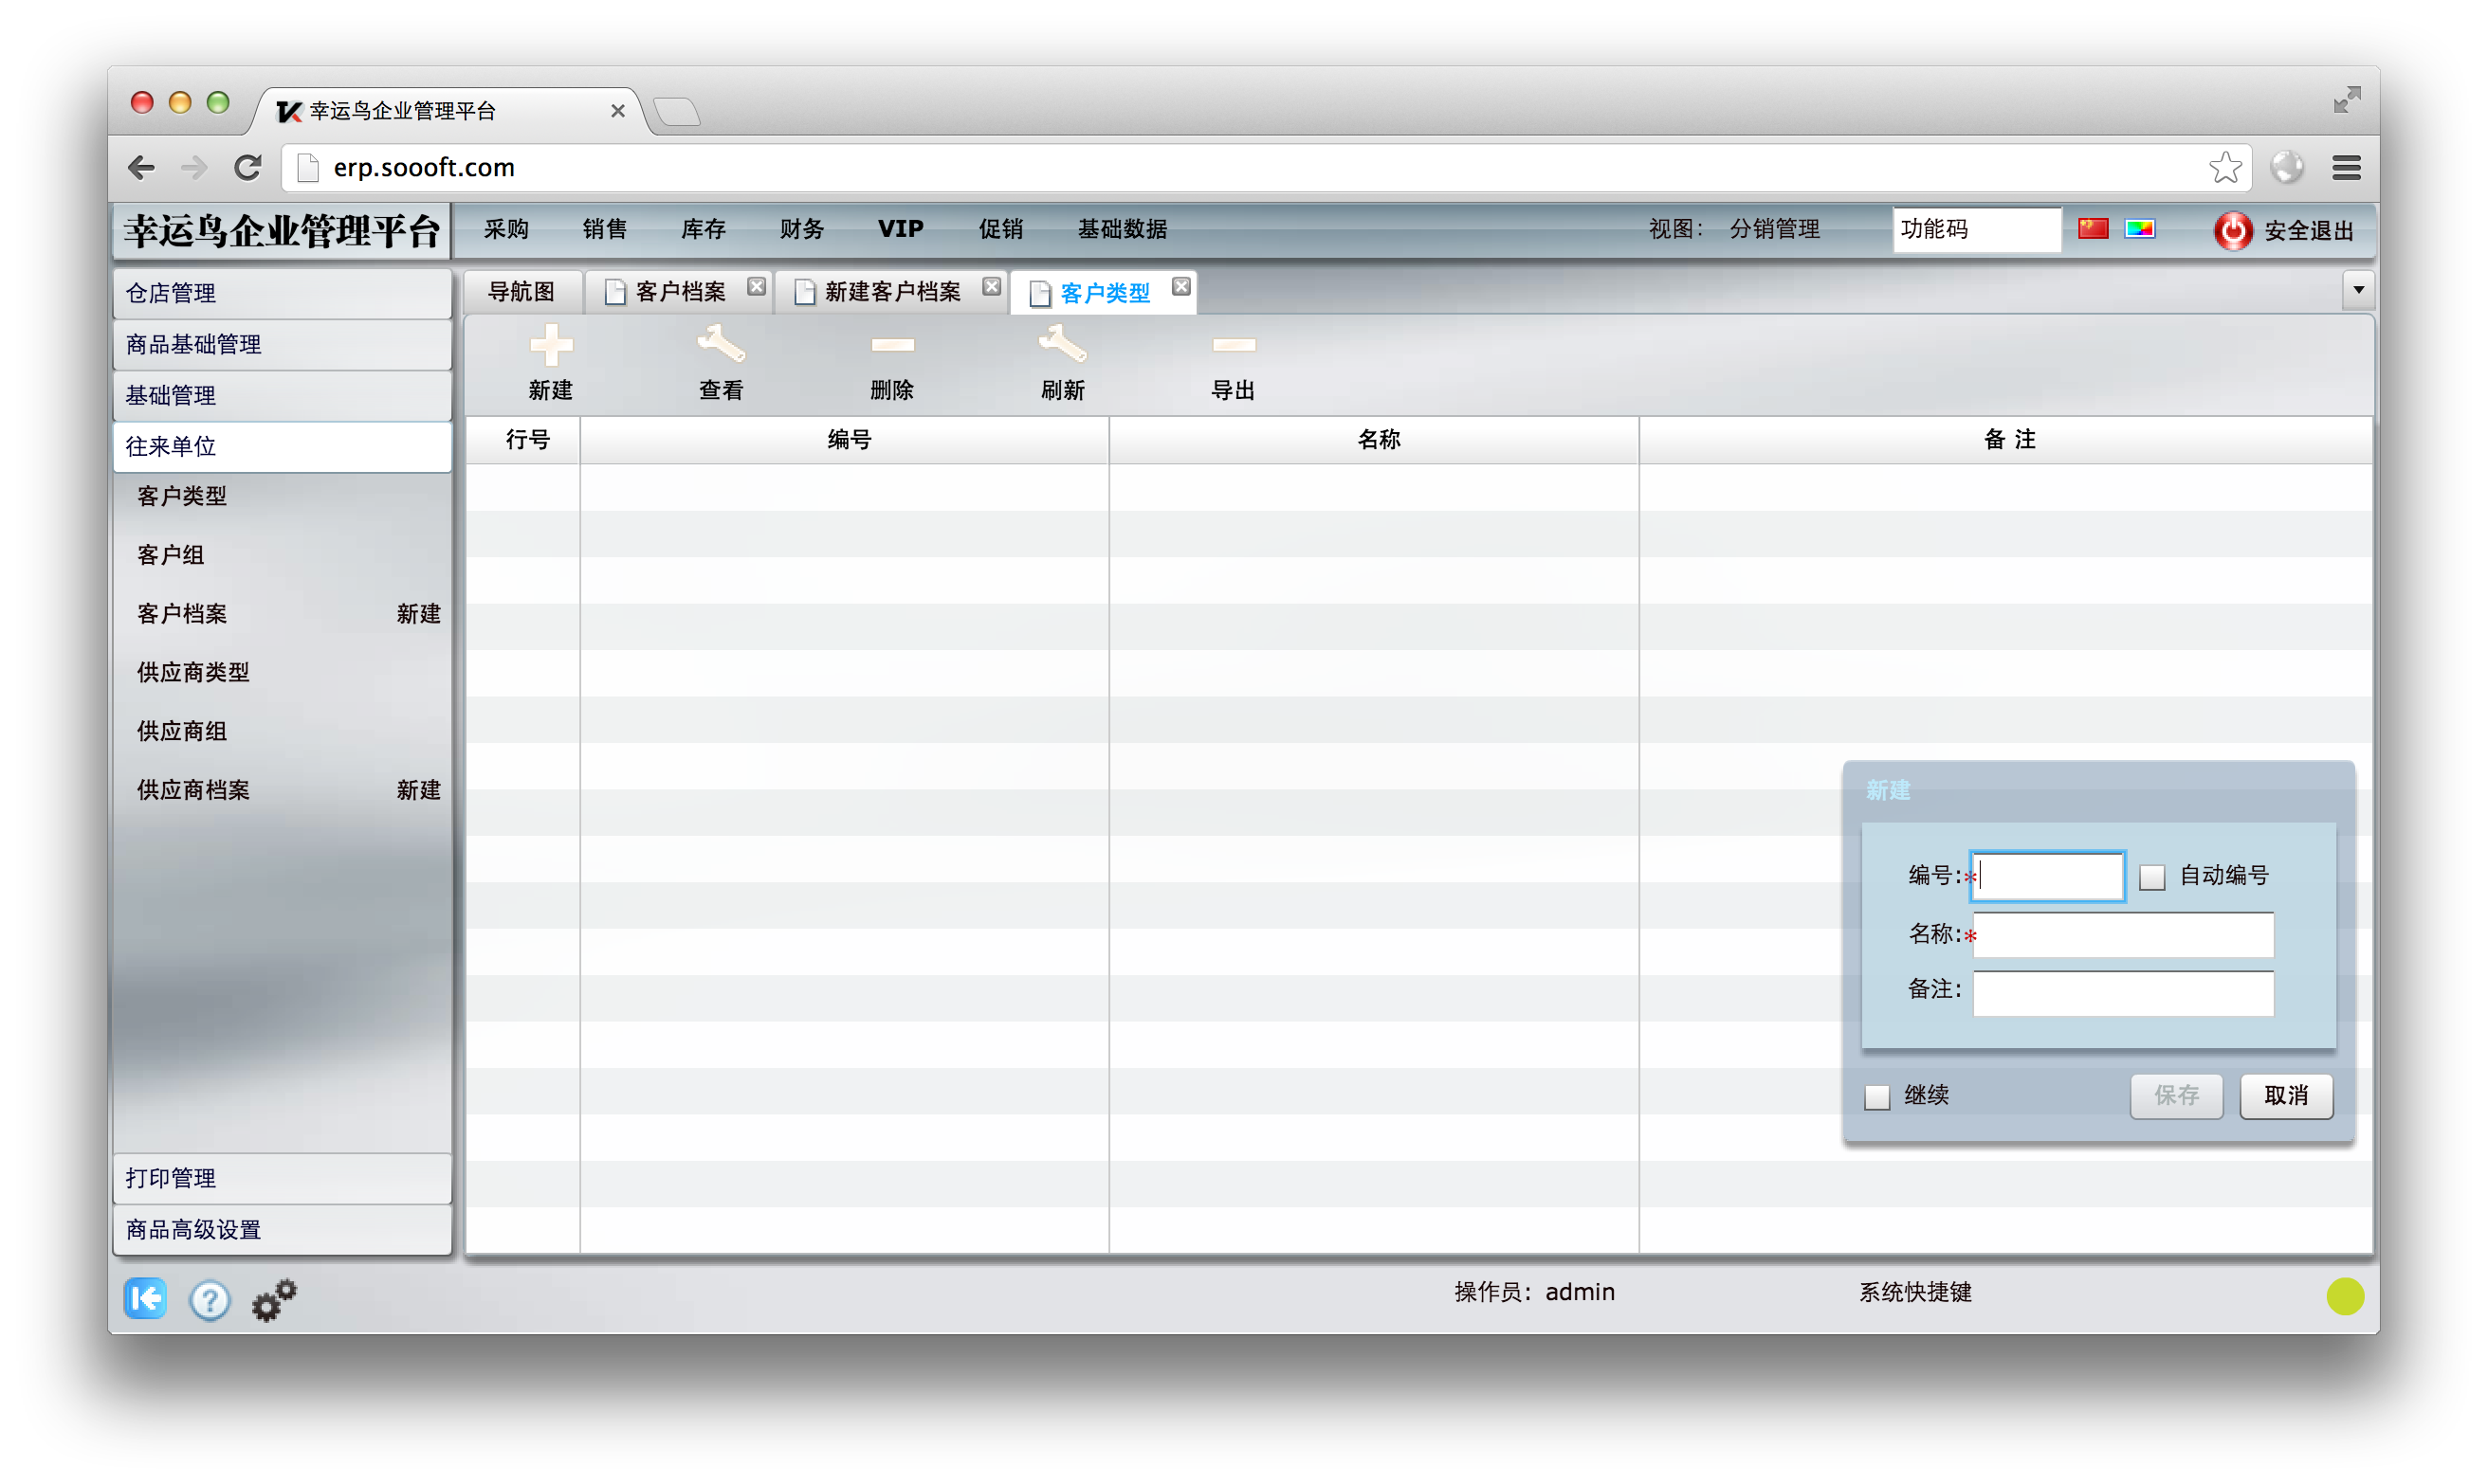Click the browser forward arrow
2488x1484 pixels.
pyautogui.click(x=194, y=167)
